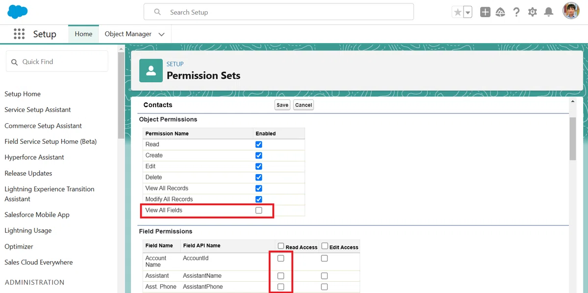The height and width of the screenshot is (293, 588).
Task: Click the sidebar vertical scrollbar
Action: tap(121, 95)
